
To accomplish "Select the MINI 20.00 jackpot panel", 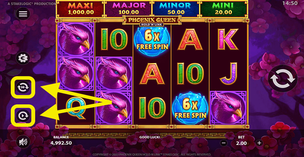I will click(x=224, y=9).
